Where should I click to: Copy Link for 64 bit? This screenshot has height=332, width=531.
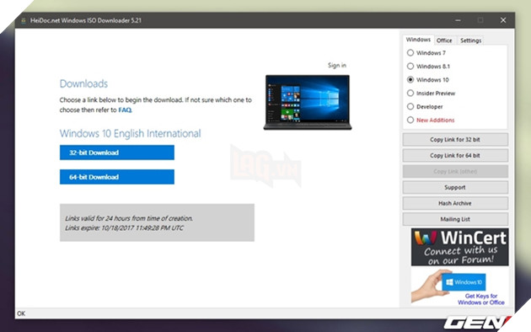[x=455, y=155]
